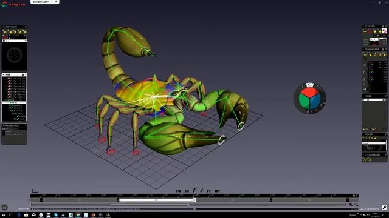Click the second play button with the square marker
This screenshot has height=218, width=389.
coord(202,191)
